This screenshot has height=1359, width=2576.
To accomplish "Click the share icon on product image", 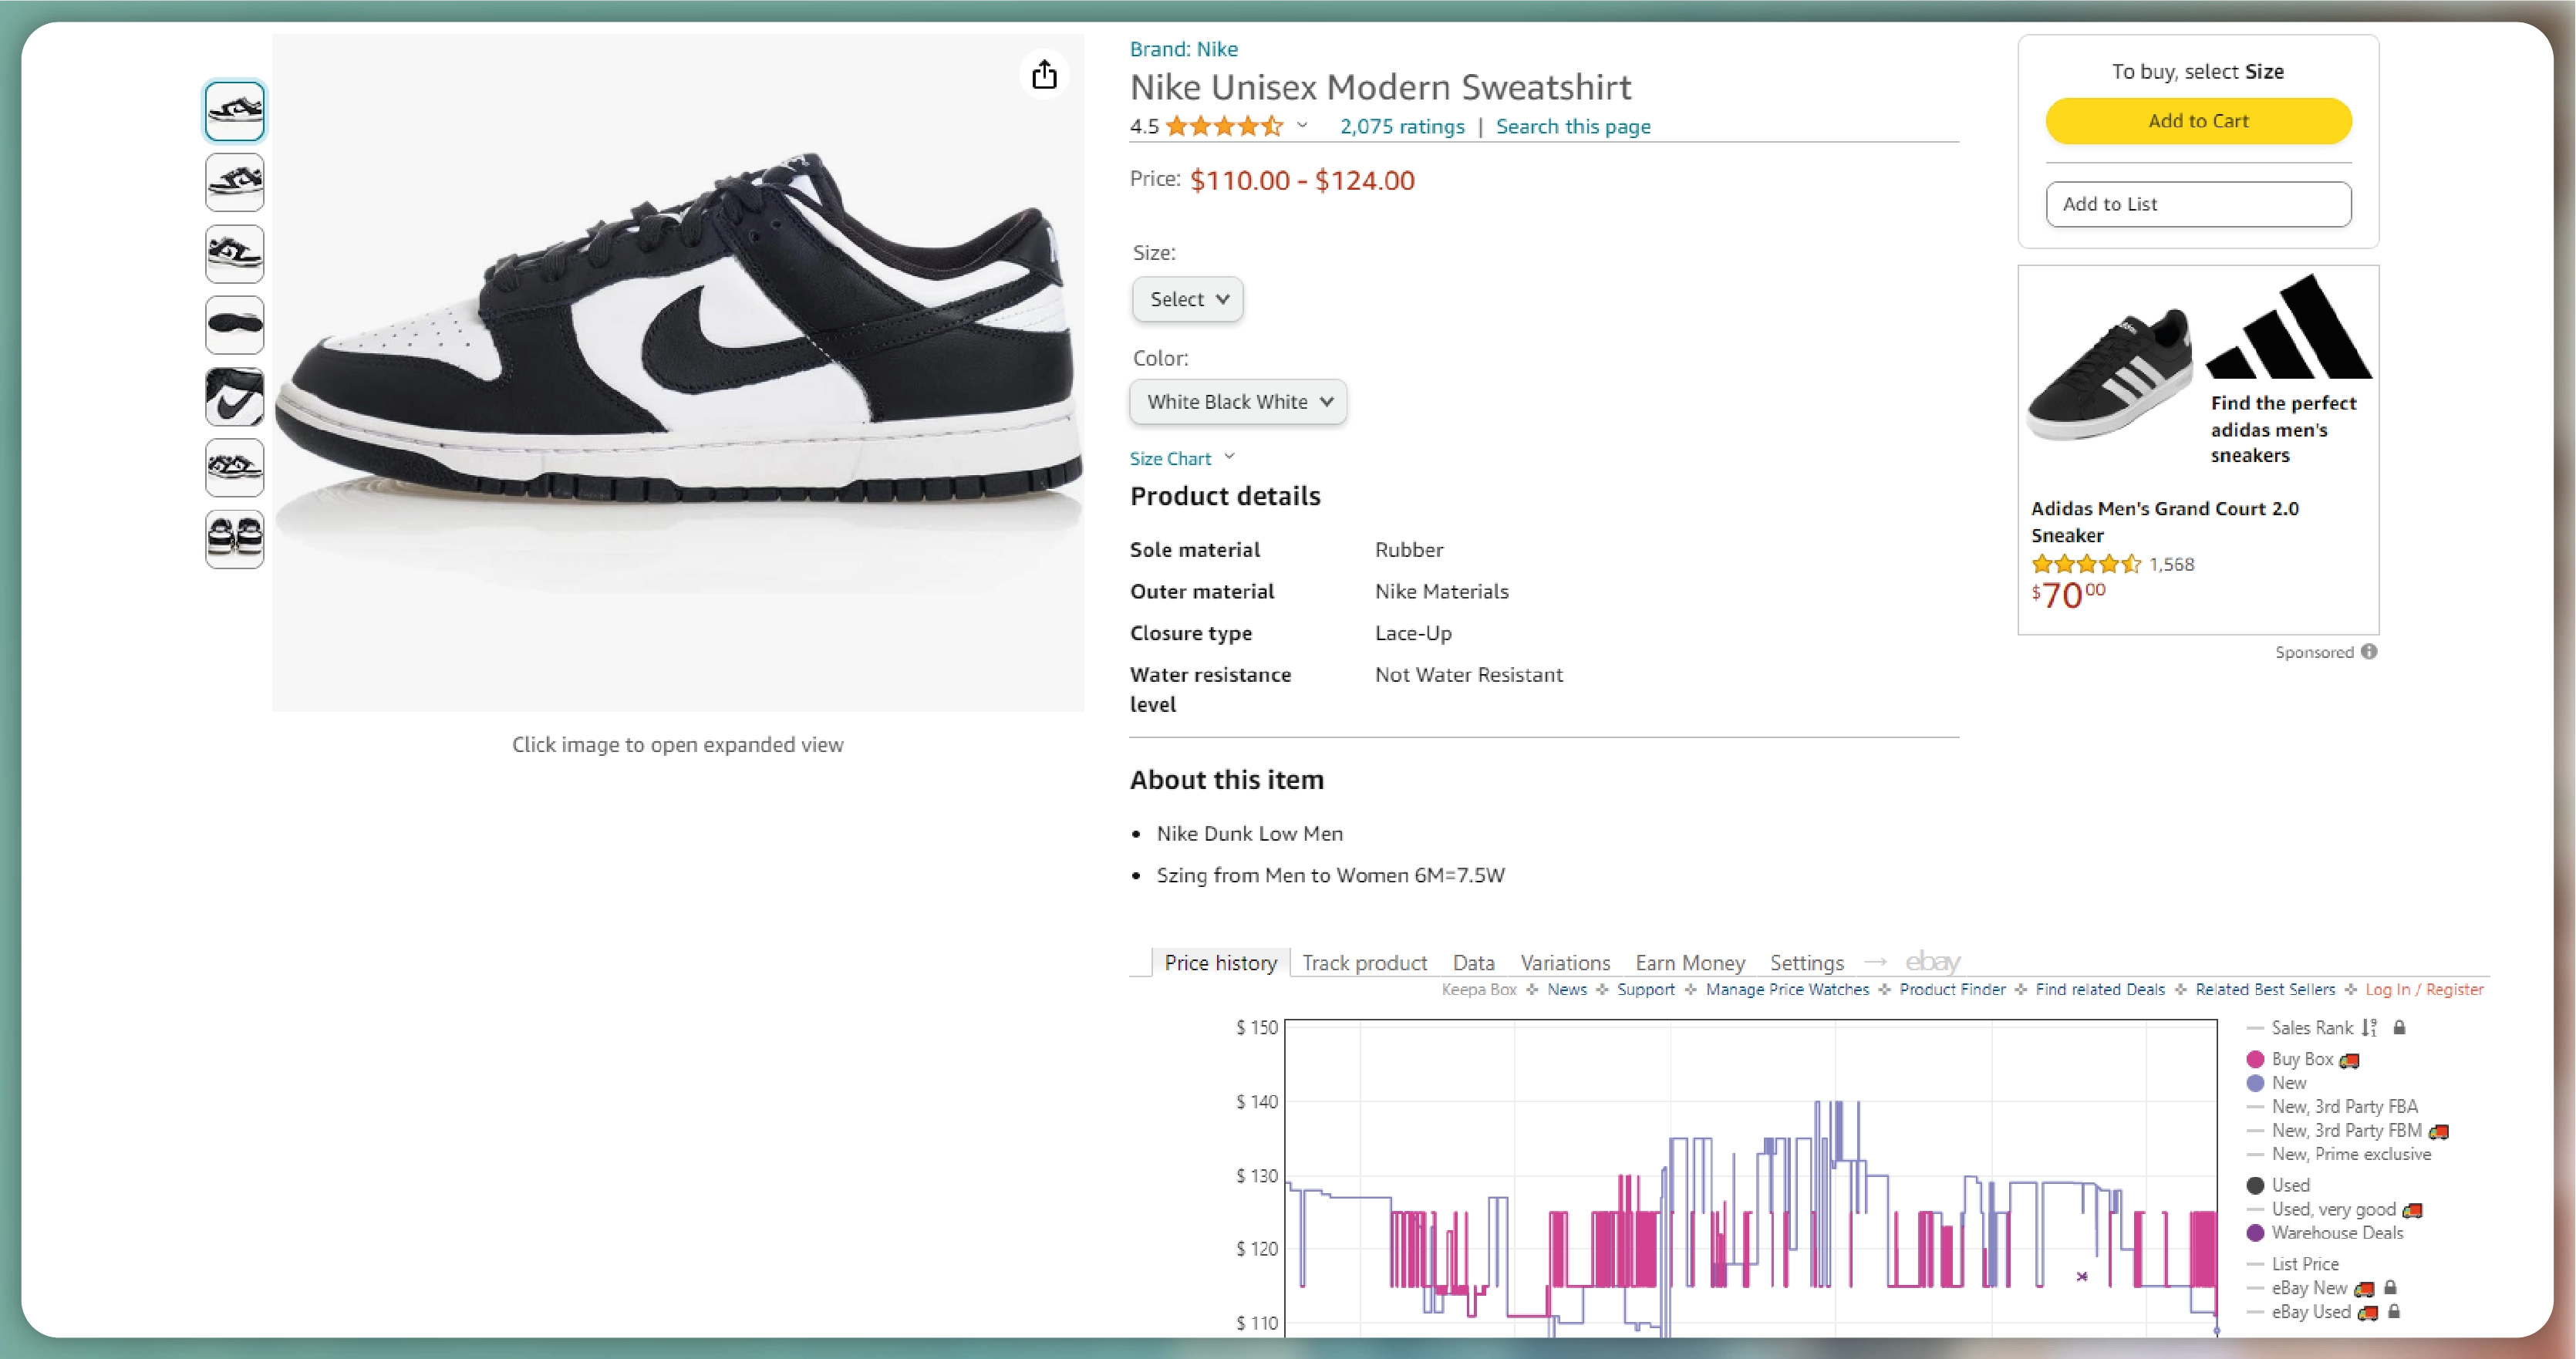I will pos(1044,74).
